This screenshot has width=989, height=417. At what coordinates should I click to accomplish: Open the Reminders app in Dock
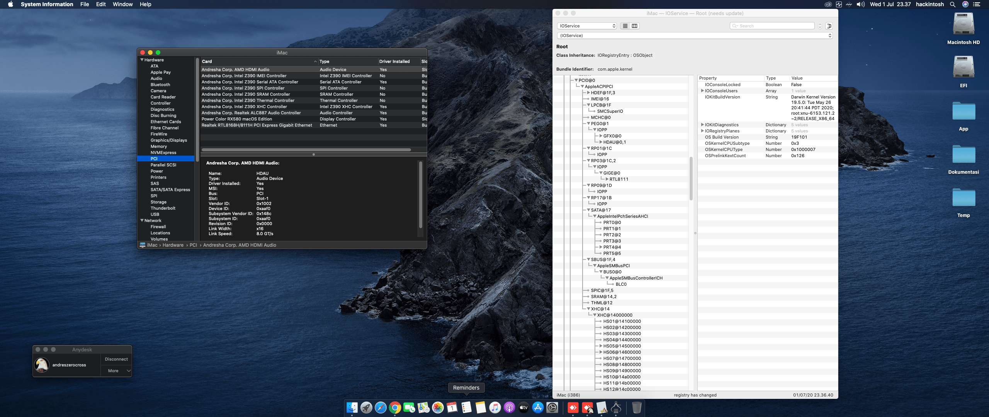coord(466,408)
